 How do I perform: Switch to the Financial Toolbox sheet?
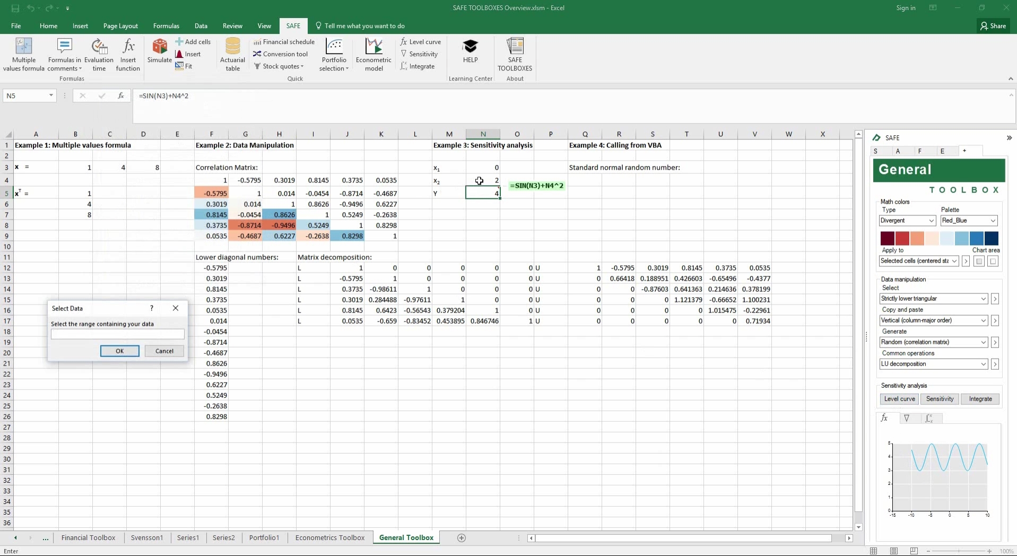pyautogui.click(x=88, y=538)
